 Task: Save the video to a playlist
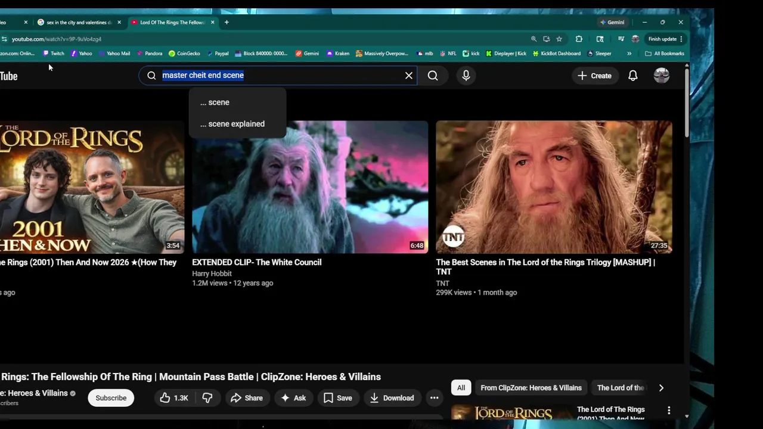click(337, 398)
